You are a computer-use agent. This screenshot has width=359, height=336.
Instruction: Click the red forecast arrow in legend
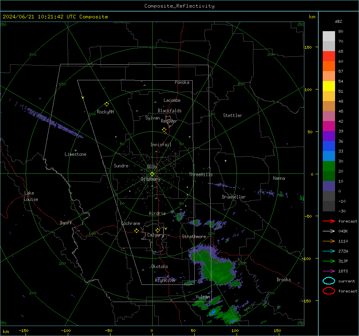(x=329, y=221)
